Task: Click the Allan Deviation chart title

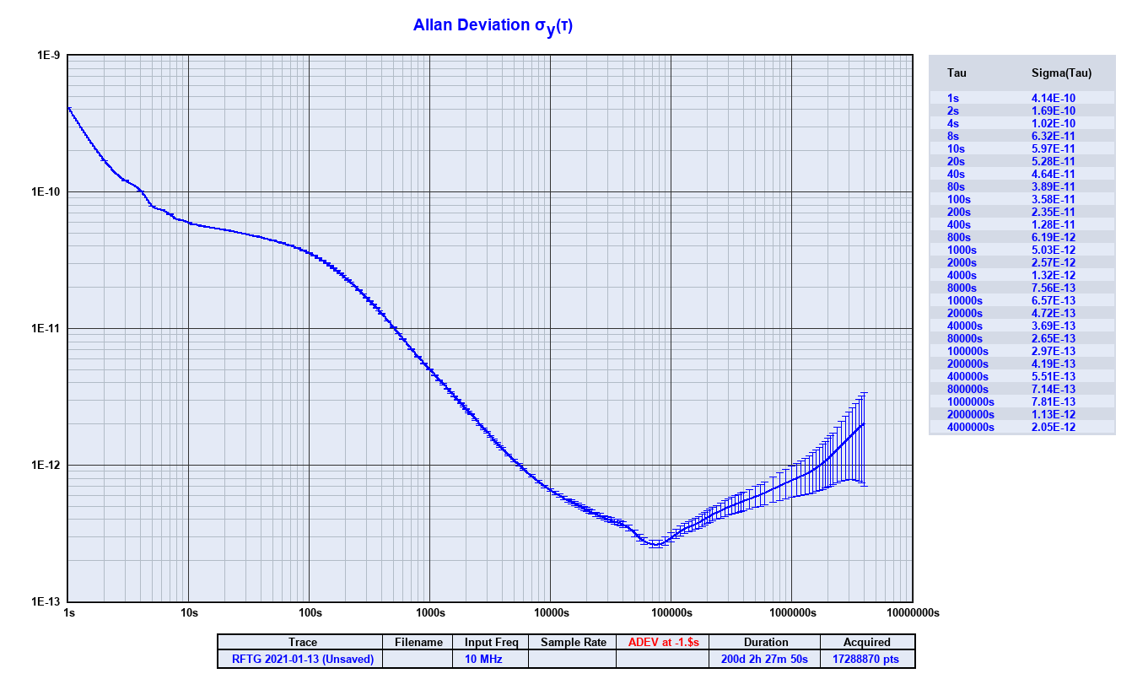Action: coord(493,26)
